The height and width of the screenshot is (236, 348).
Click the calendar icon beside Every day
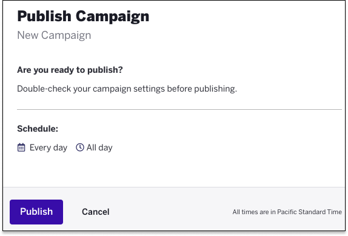21,147
